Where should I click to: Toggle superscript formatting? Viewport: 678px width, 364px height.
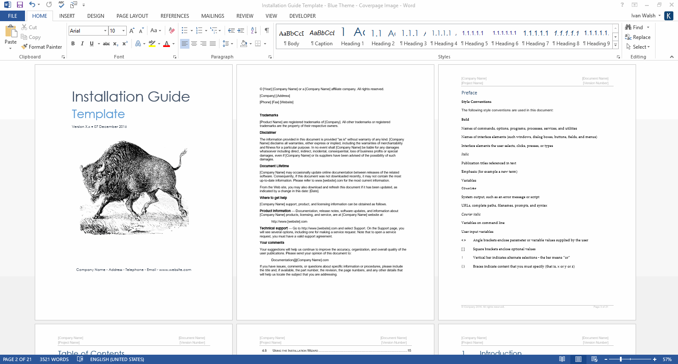tap(125, 44)
